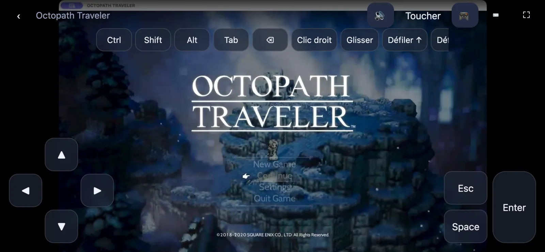
Task: Choose Quit Game in the game menu
Action: coord(275,198)
